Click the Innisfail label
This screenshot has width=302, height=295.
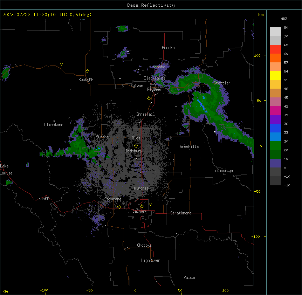click(145, 114)
